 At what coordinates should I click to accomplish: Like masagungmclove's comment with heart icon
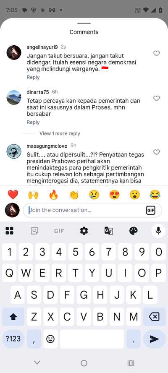point(156,152)
